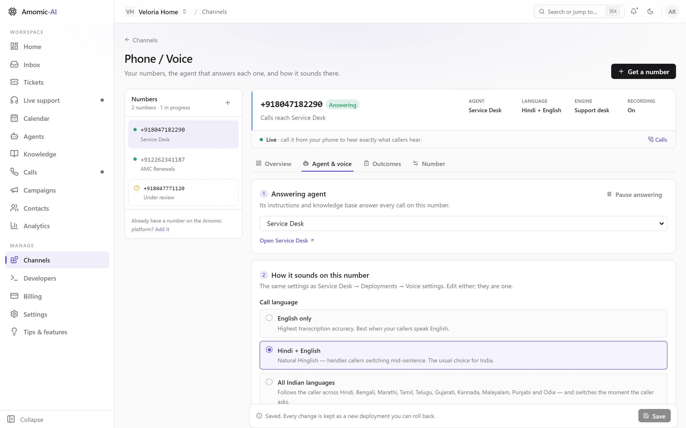Open Tickets from the sidebar

point(57,82)
